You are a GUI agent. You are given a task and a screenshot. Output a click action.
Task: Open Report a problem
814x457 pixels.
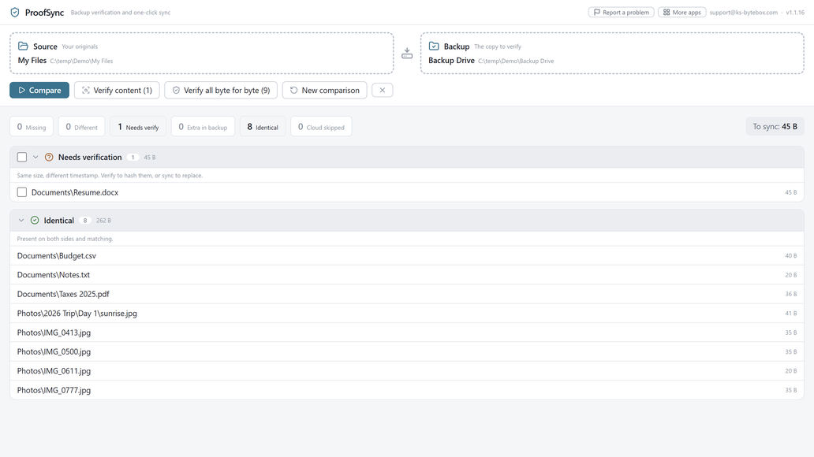click(621, 13)
